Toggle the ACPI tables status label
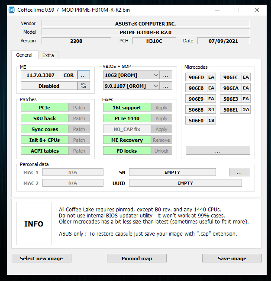 coord(45,151)
